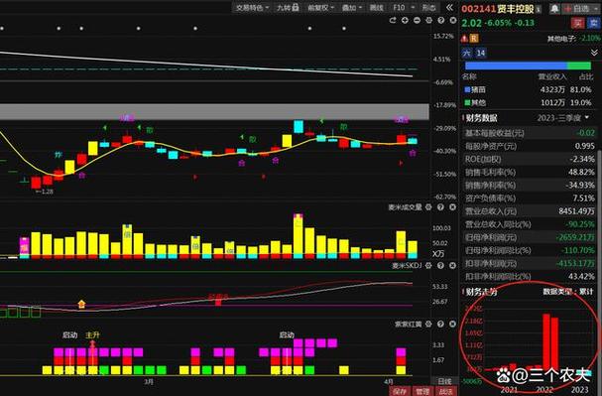Zoom in chart with plus icon
The height and width of the screenshot is (396, 602).
[x=405, y=21]
